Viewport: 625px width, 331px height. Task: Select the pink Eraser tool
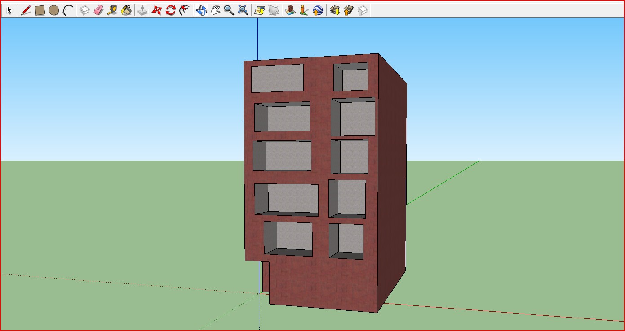(98, 10)
